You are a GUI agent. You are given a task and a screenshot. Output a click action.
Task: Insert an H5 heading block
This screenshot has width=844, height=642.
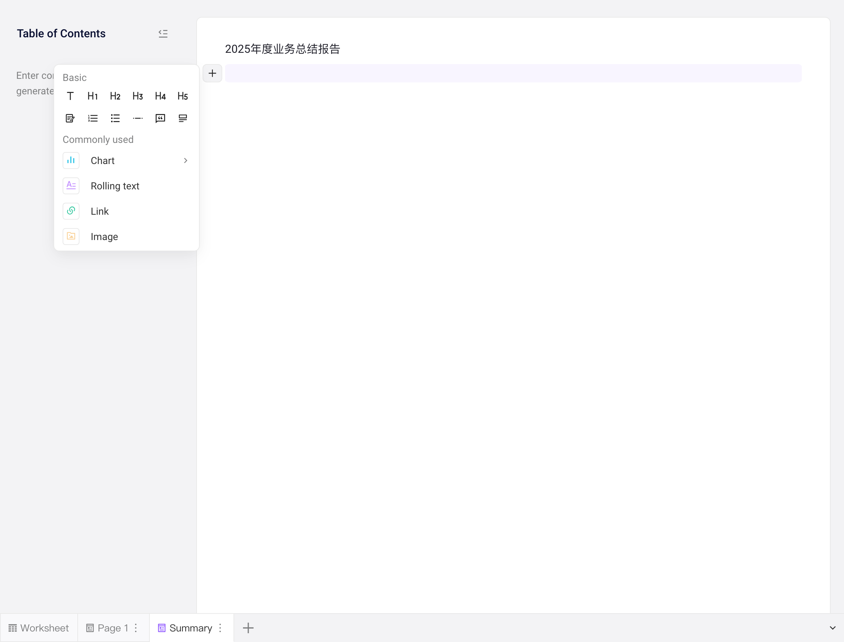pyautogui.click(x=183, y=96)
